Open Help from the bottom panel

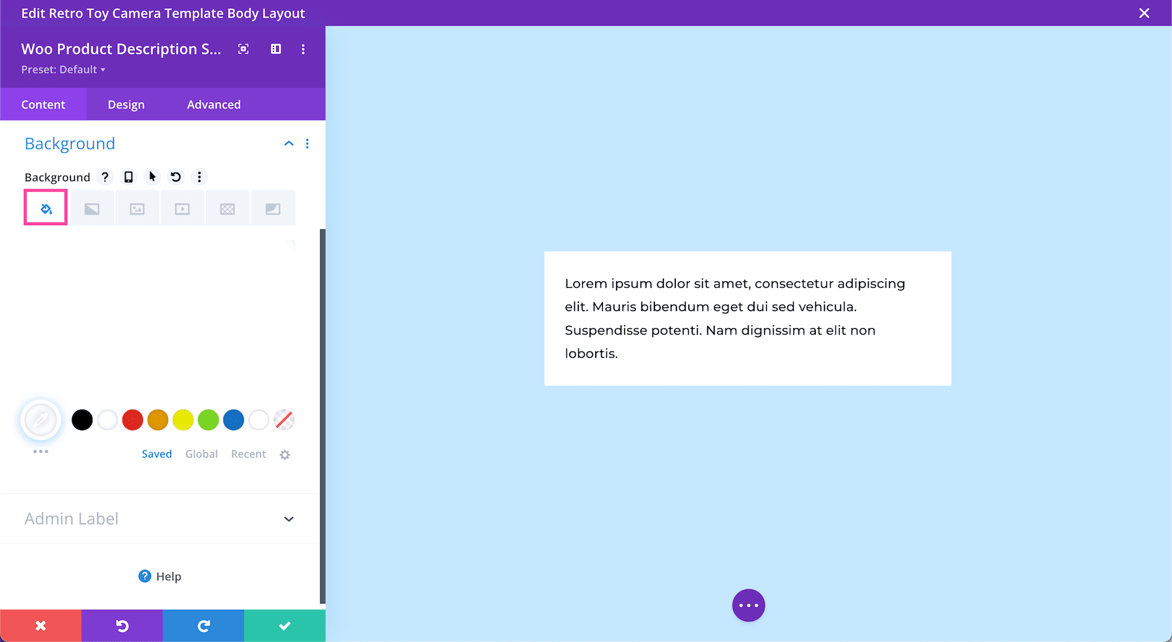click(x=159, y=576)
